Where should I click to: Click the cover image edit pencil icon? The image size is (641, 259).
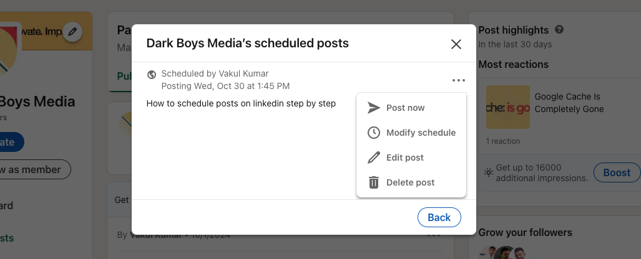(72, 31)
